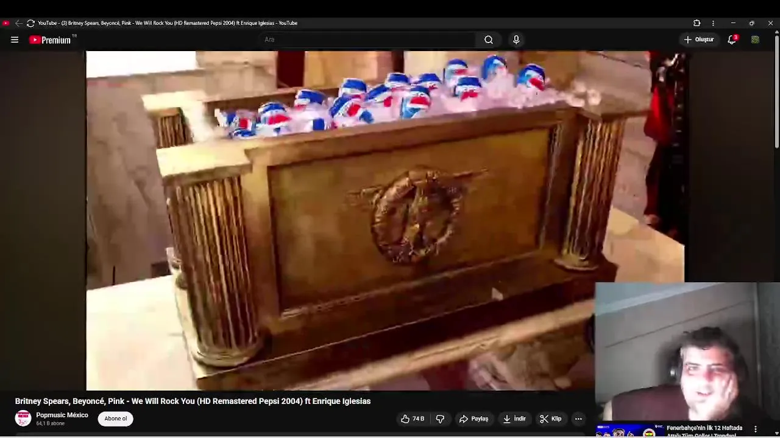Create a clip with Klip
Viewport: 780px width, 438px height.
[550, 419]
